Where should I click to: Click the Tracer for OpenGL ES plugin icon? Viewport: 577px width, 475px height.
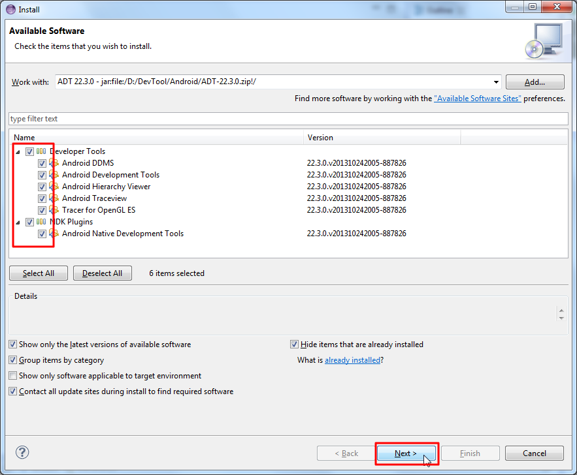[54, 210]
